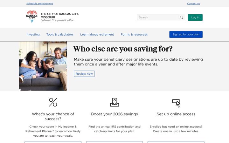Click the search magnifier icon

(x=181, y=17)
